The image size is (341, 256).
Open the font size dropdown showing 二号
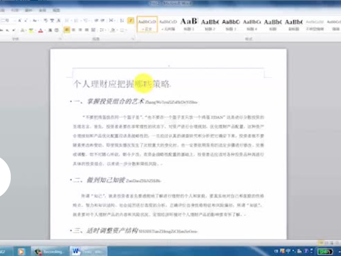coord(14,20)
